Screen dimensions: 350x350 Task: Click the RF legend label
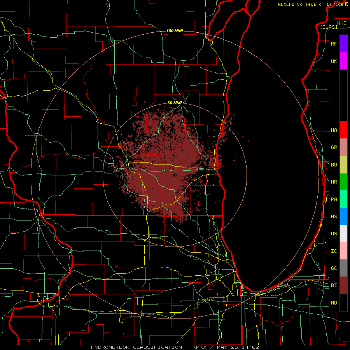[x=334, y=44]
